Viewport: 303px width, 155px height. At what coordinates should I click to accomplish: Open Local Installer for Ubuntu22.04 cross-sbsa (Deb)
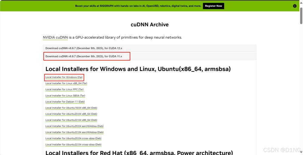pyautogui.click(x=73, y=145)
